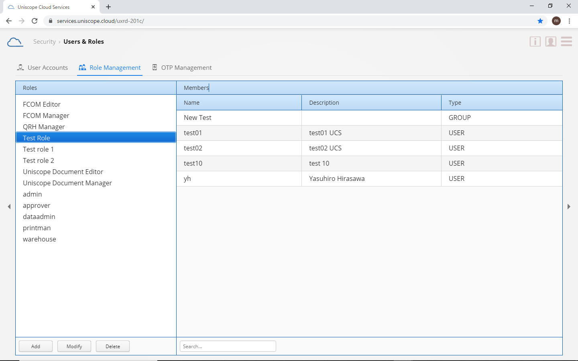Click the Add role button
This screenshot has width=578, height=361.
(x=36, y=346)
